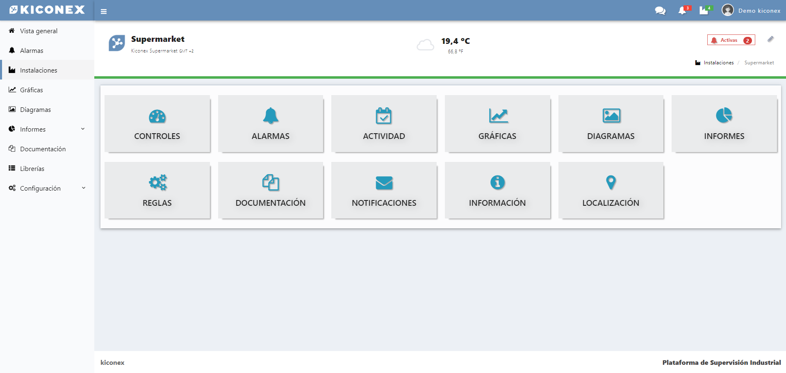786x373 pixels.
Task: Click the pencil edit icon
Action: coord(770,39)
